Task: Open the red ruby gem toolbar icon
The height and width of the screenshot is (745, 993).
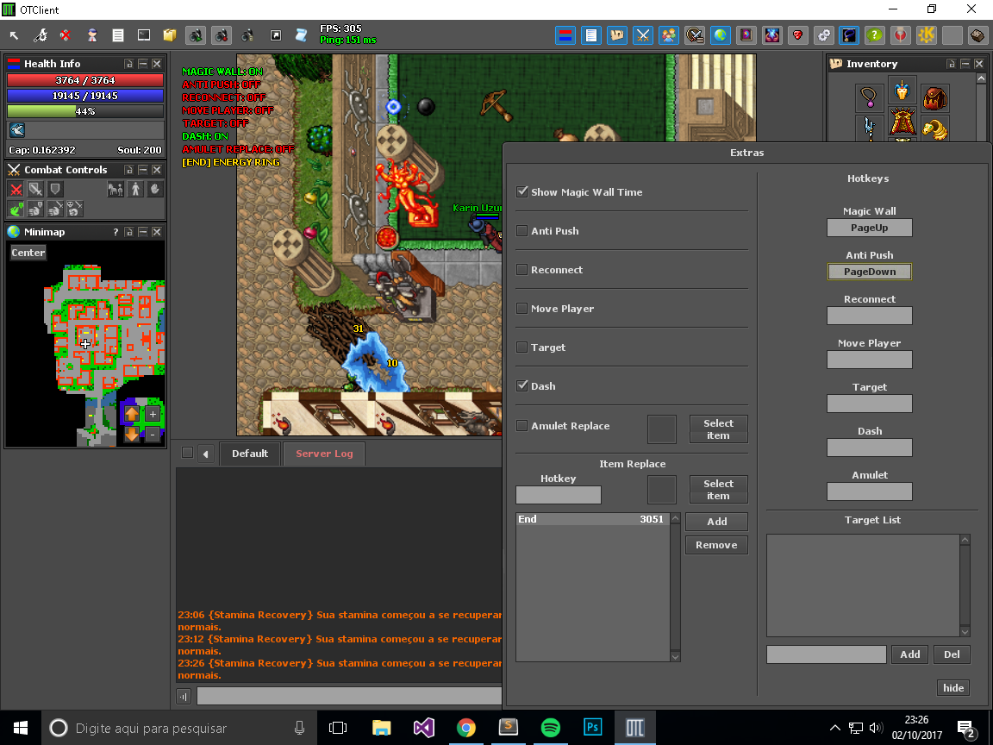Action: tap(798, 35)
